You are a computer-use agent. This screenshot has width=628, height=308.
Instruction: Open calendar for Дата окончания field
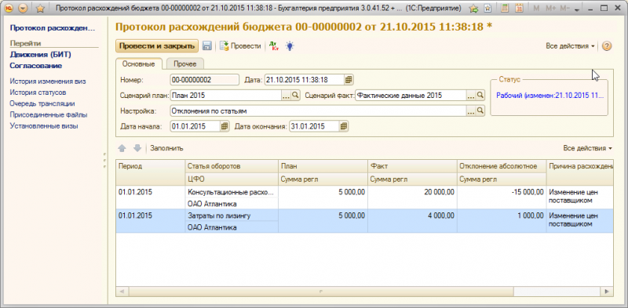click(343, 126)
